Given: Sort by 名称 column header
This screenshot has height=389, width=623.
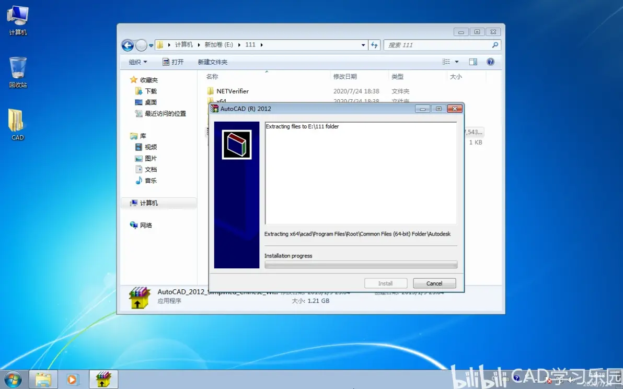Looking at the screenshot, I should coord(212,77).
